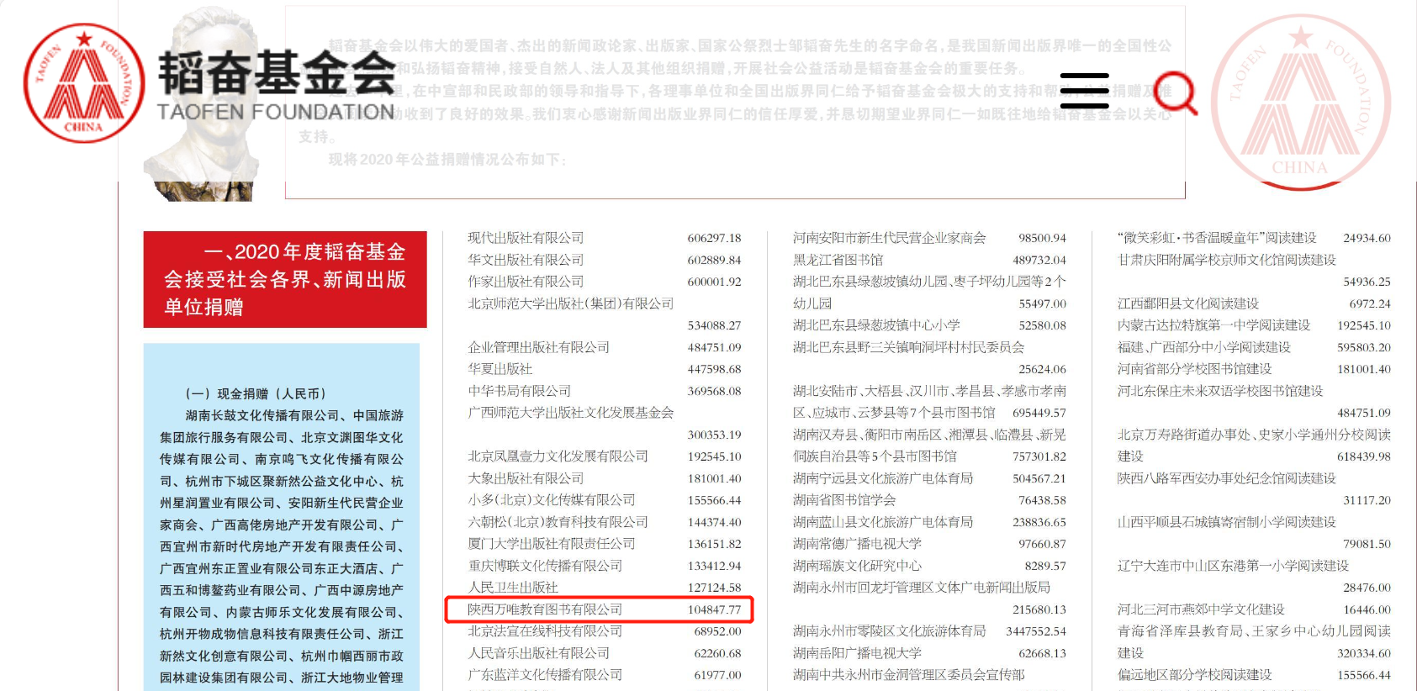This screenshot has height=691, width=1417.
Task: Select row 湖南蓝山县文化旅游广电体育局
Action: [929, 522]
